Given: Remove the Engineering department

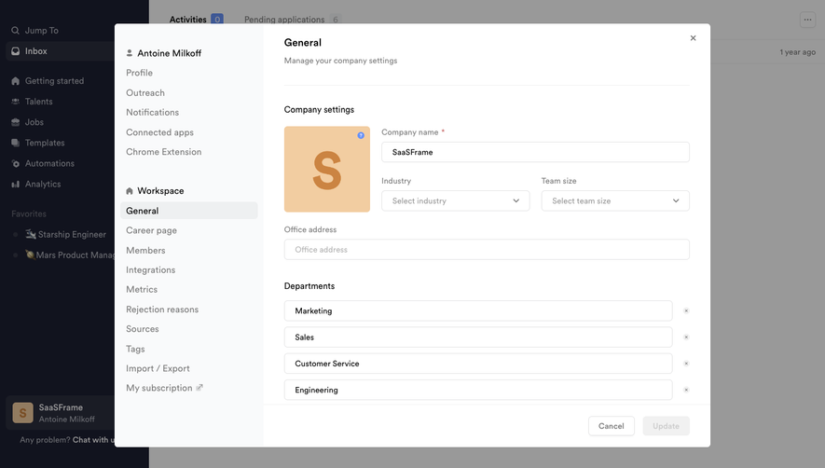Looking at the screenshot, I should point(686,390).
